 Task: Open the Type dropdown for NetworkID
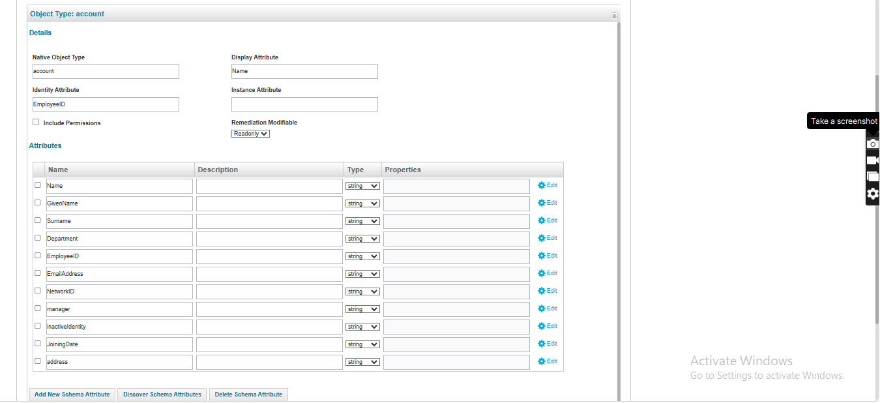coord(362,291)
